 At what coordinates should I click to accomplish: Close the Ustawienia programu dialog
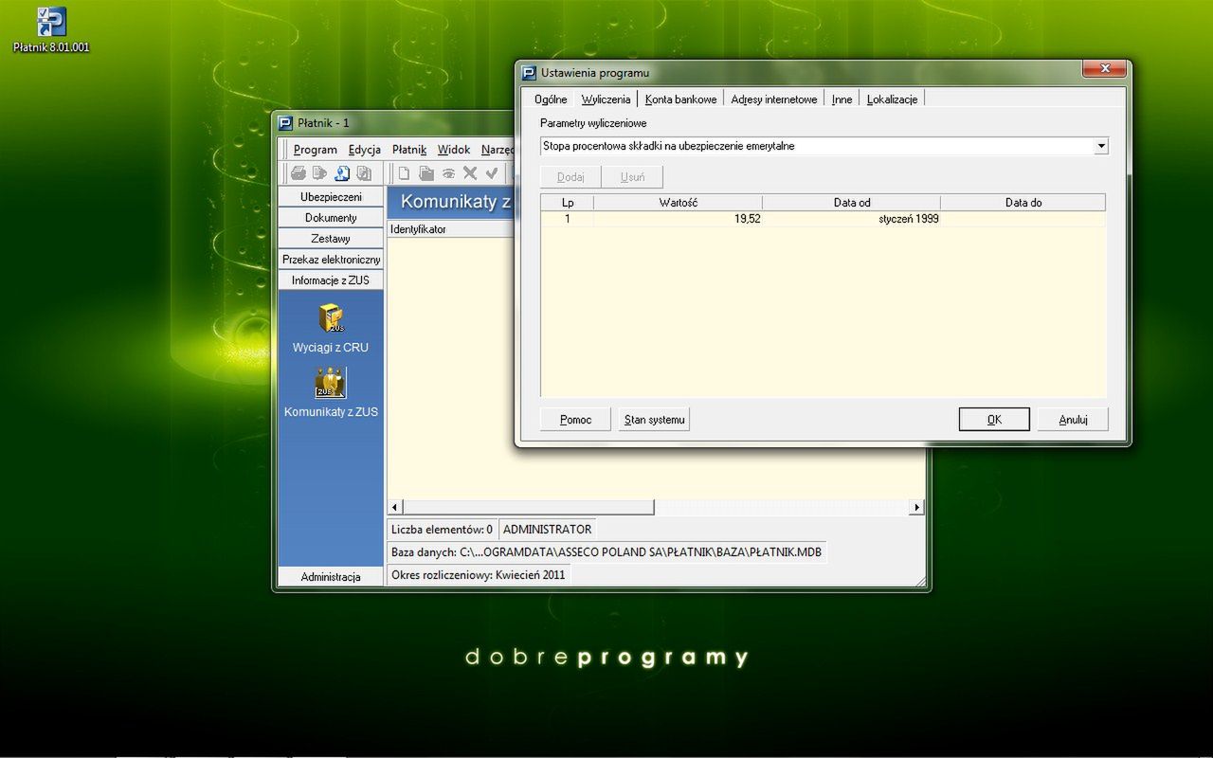1104,69
